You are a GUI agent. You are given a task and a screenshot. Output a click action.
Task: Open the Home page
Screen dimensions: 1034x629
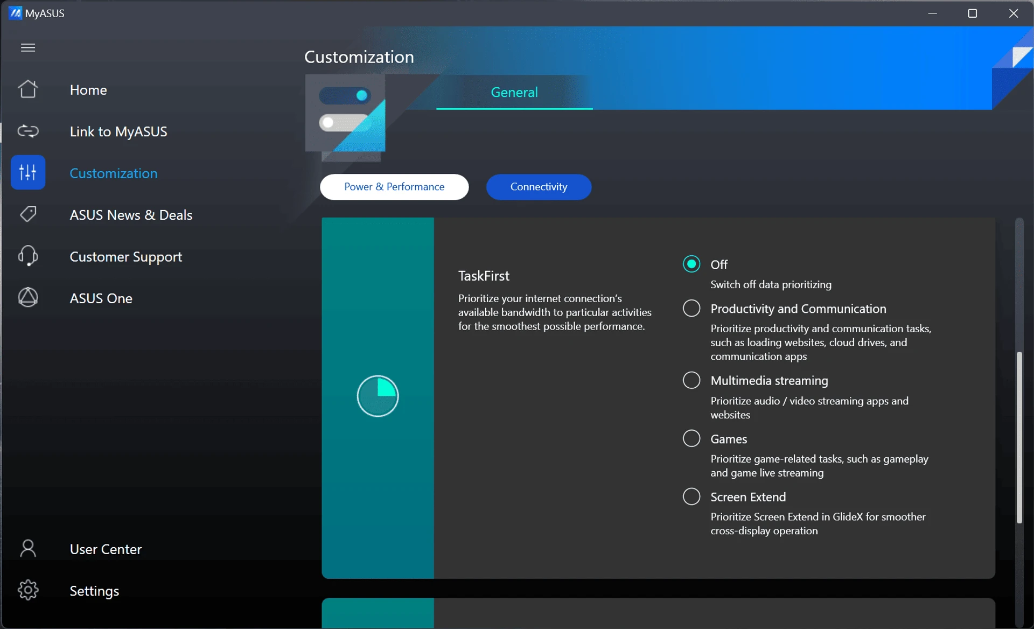(x=88, y=90)
